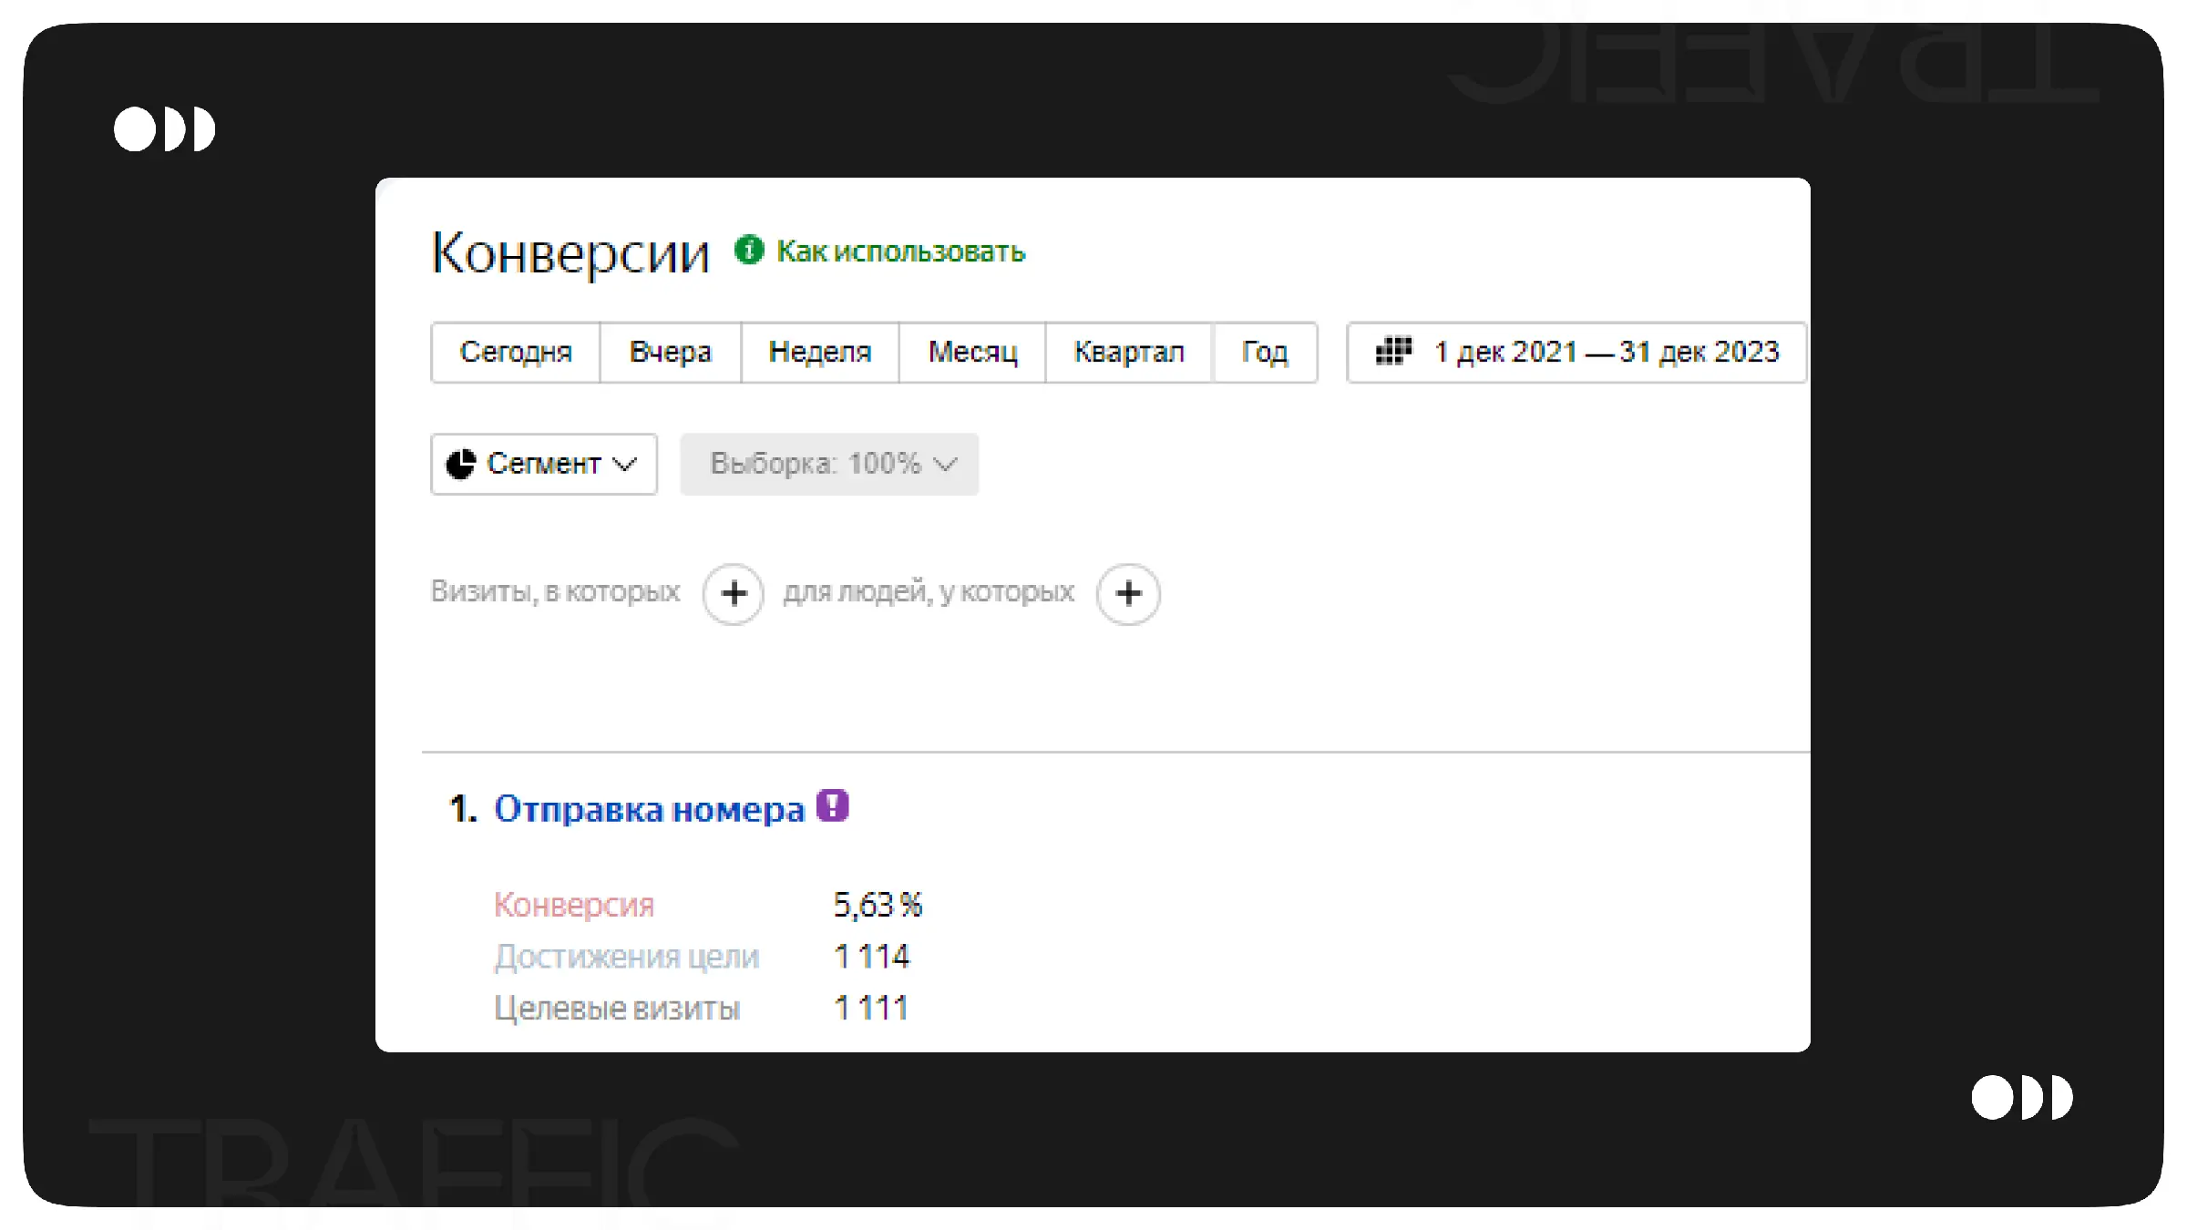This screenshot has height=1230, width=2187.
Task: Click the three-circle logo at top left
Action: pos(165,129)
